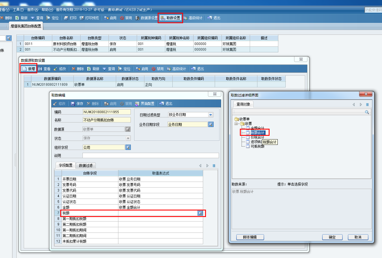The width and height of the screenshot is (382, 258).
Task: Click 修改 in 数据源取数设置 toolbar
Action: coord(60,69)
